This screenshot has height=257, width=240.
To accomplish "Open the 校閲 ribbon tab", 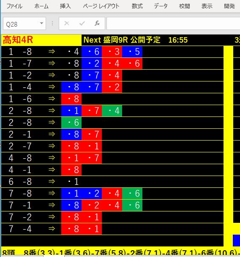I will coord(185,6).
